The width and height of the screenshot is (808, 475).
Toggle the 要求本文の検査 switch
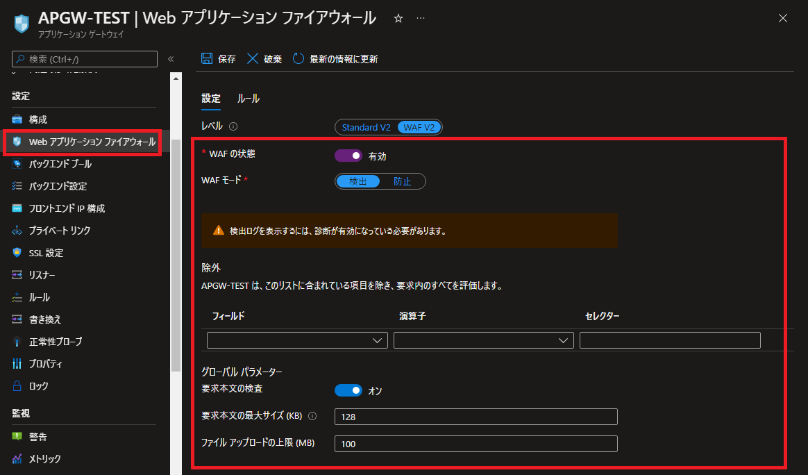(348, 390)
